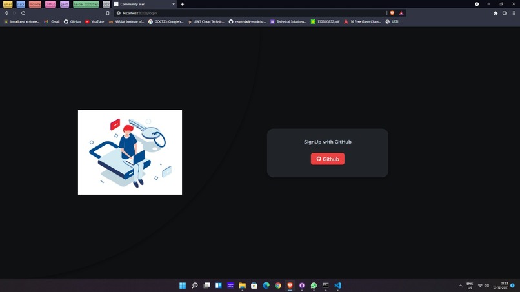Open the Gmail bookmark
The width and height of the screenshot is (520, 292).
click(x=52, y=21)
